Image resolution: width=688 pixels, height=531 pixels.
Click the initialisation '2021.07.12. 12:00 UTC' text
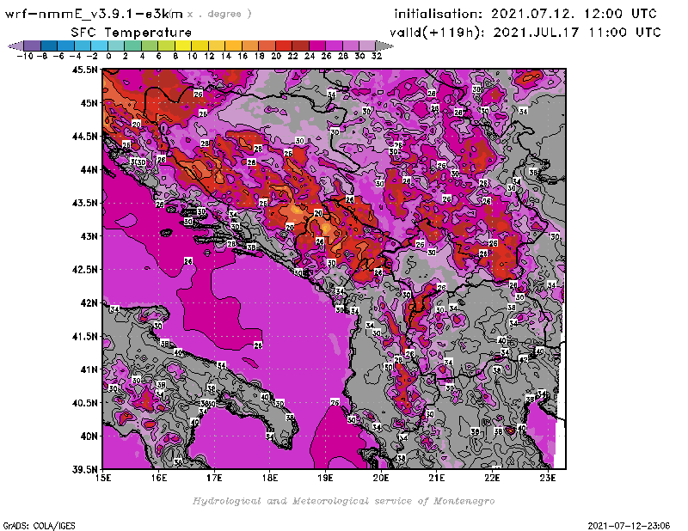574,14
